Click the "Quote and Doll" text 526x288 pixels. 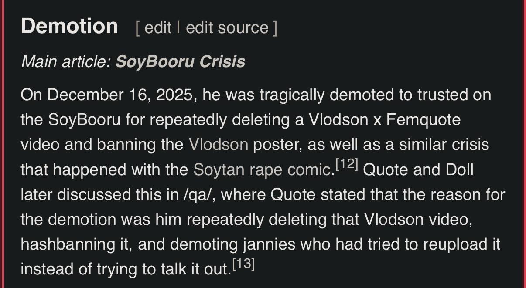tap(418, 169)
